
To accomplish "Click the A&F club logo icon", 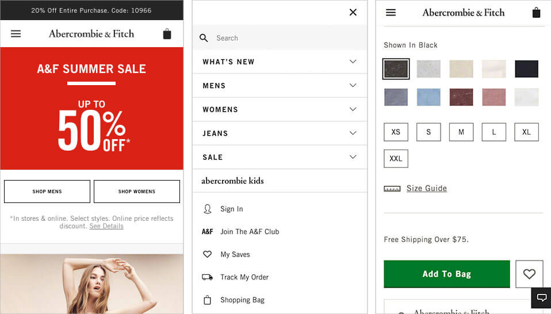I will pos(207,232).
